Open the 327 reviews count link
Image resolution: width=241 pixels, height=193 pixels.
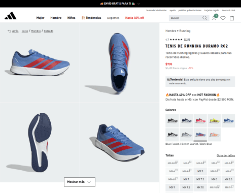point(187,40)
